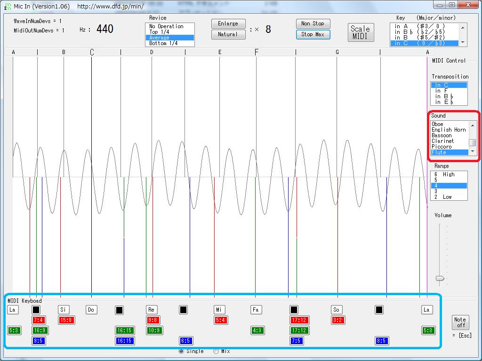Play the black key between Fa and So
The width and height of the screenshot is (482, 361).
pyautogui.click(x=294, y=310)
